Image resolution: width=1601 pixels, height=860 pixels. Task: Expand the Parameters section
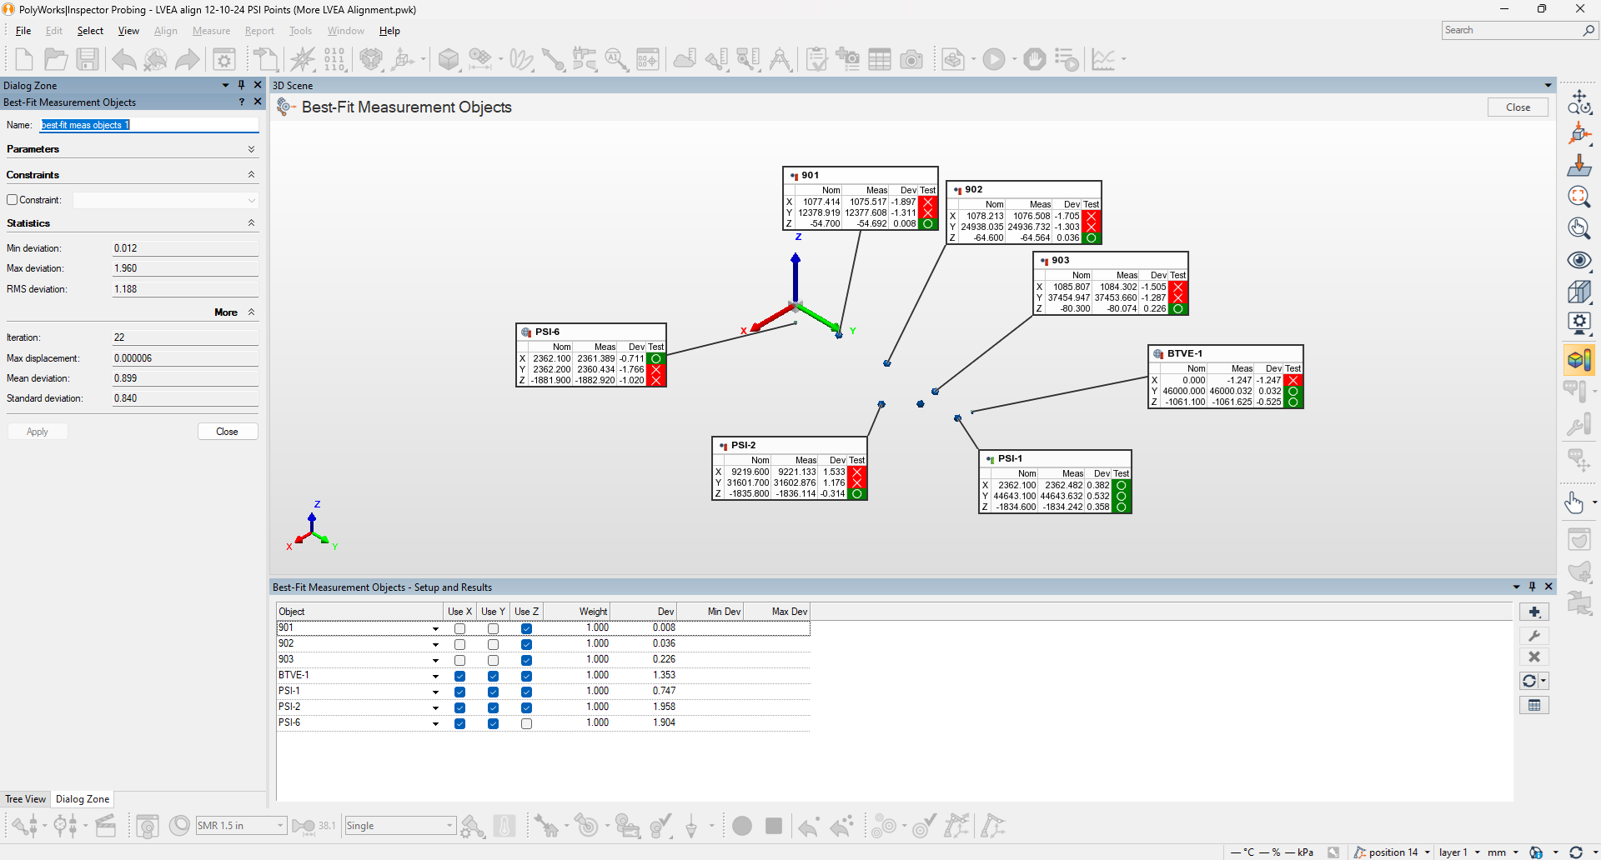251,149
